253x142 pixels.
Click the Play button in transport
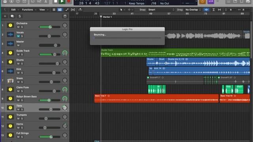(x=62, y=2)
